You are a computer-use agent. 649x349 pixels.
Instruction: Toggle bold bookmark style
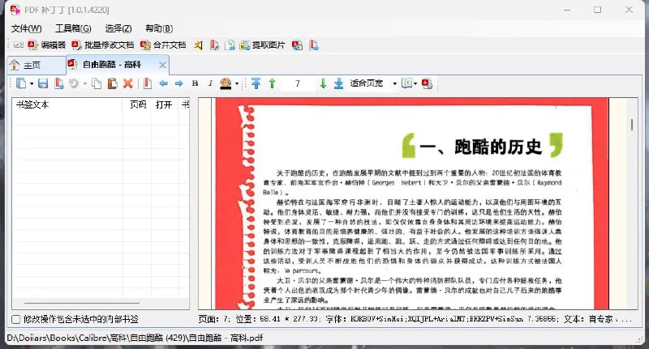click(195, 83)
